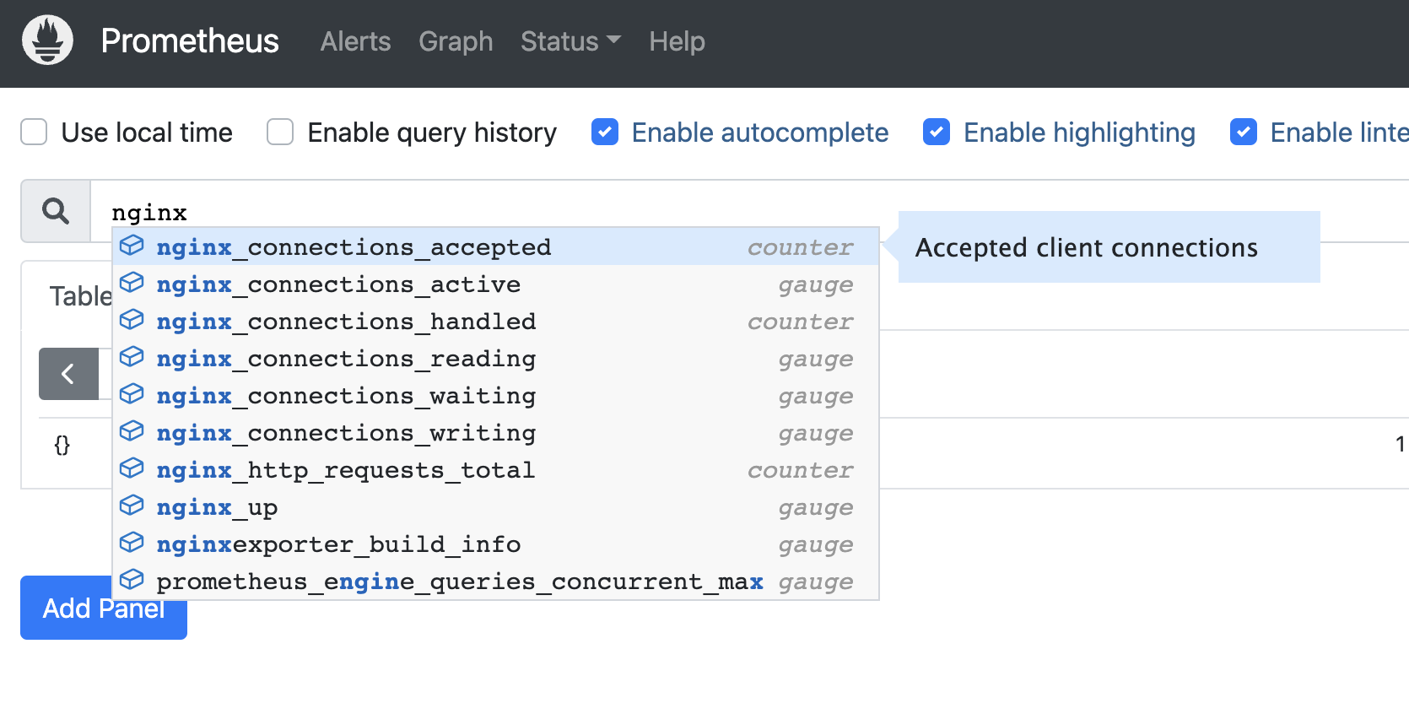Viewport: 1409px width, 714px height.
Task: Click cube icon beside nginx_up
Action: pos(132,506)
